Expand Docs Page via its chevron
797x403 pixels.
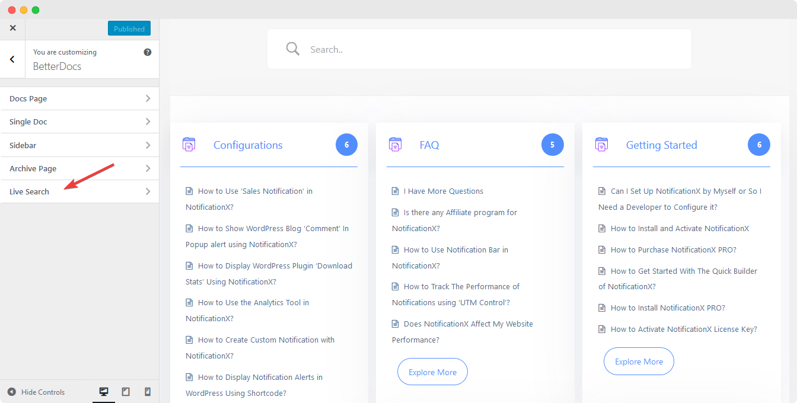point(148,98)
